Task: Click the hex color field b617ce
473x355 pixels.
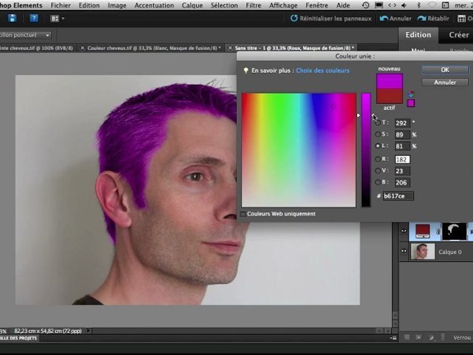Action: click(398, 196)
